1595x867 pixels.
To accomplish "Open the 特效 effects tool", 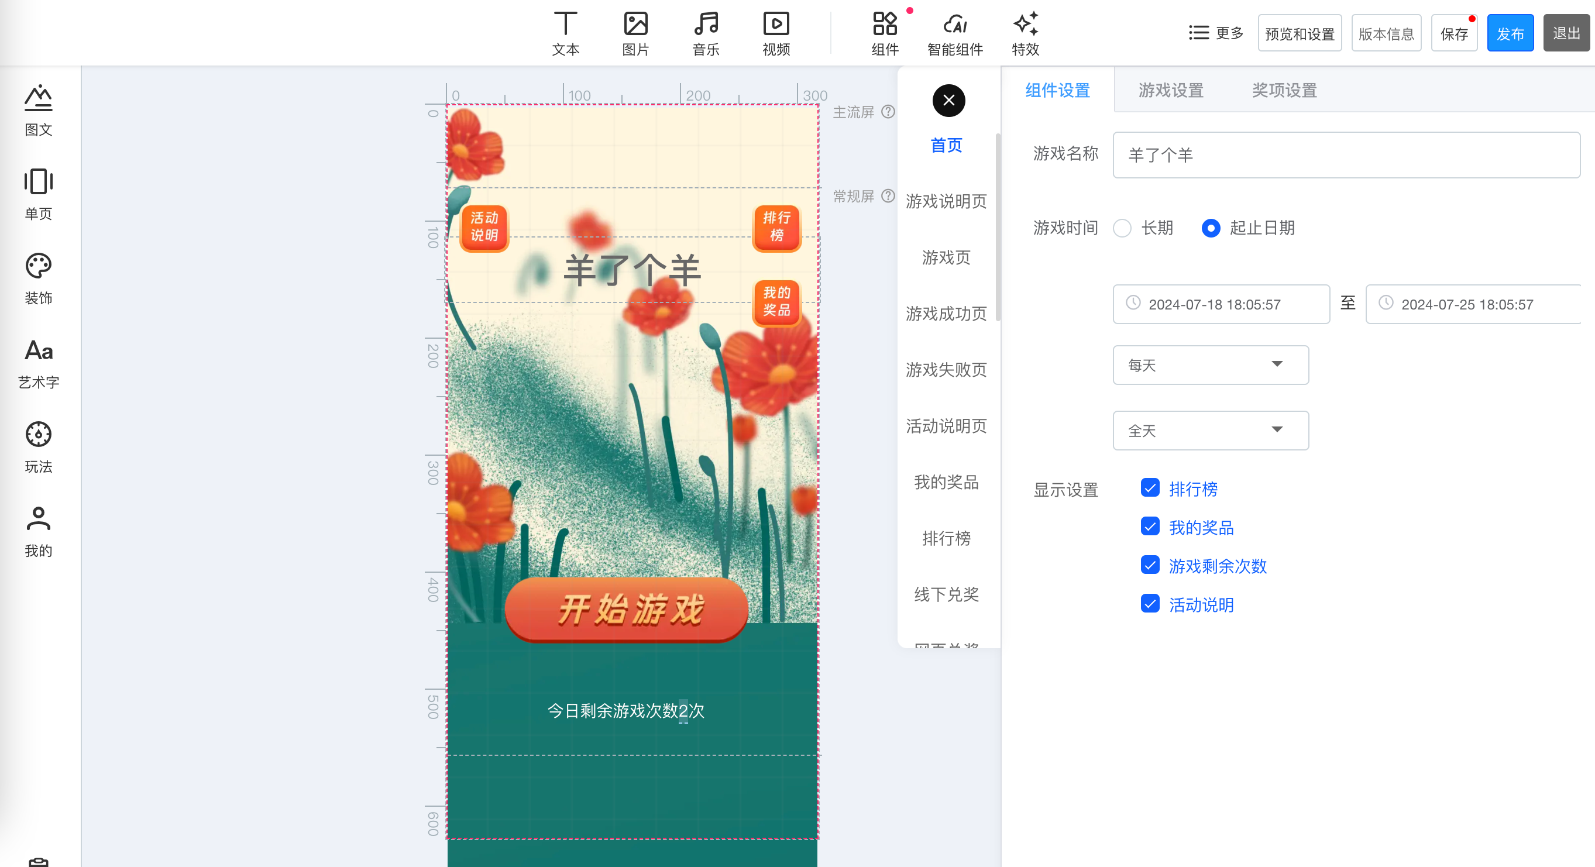I will pyautogui.click(x=1025, y=34).
